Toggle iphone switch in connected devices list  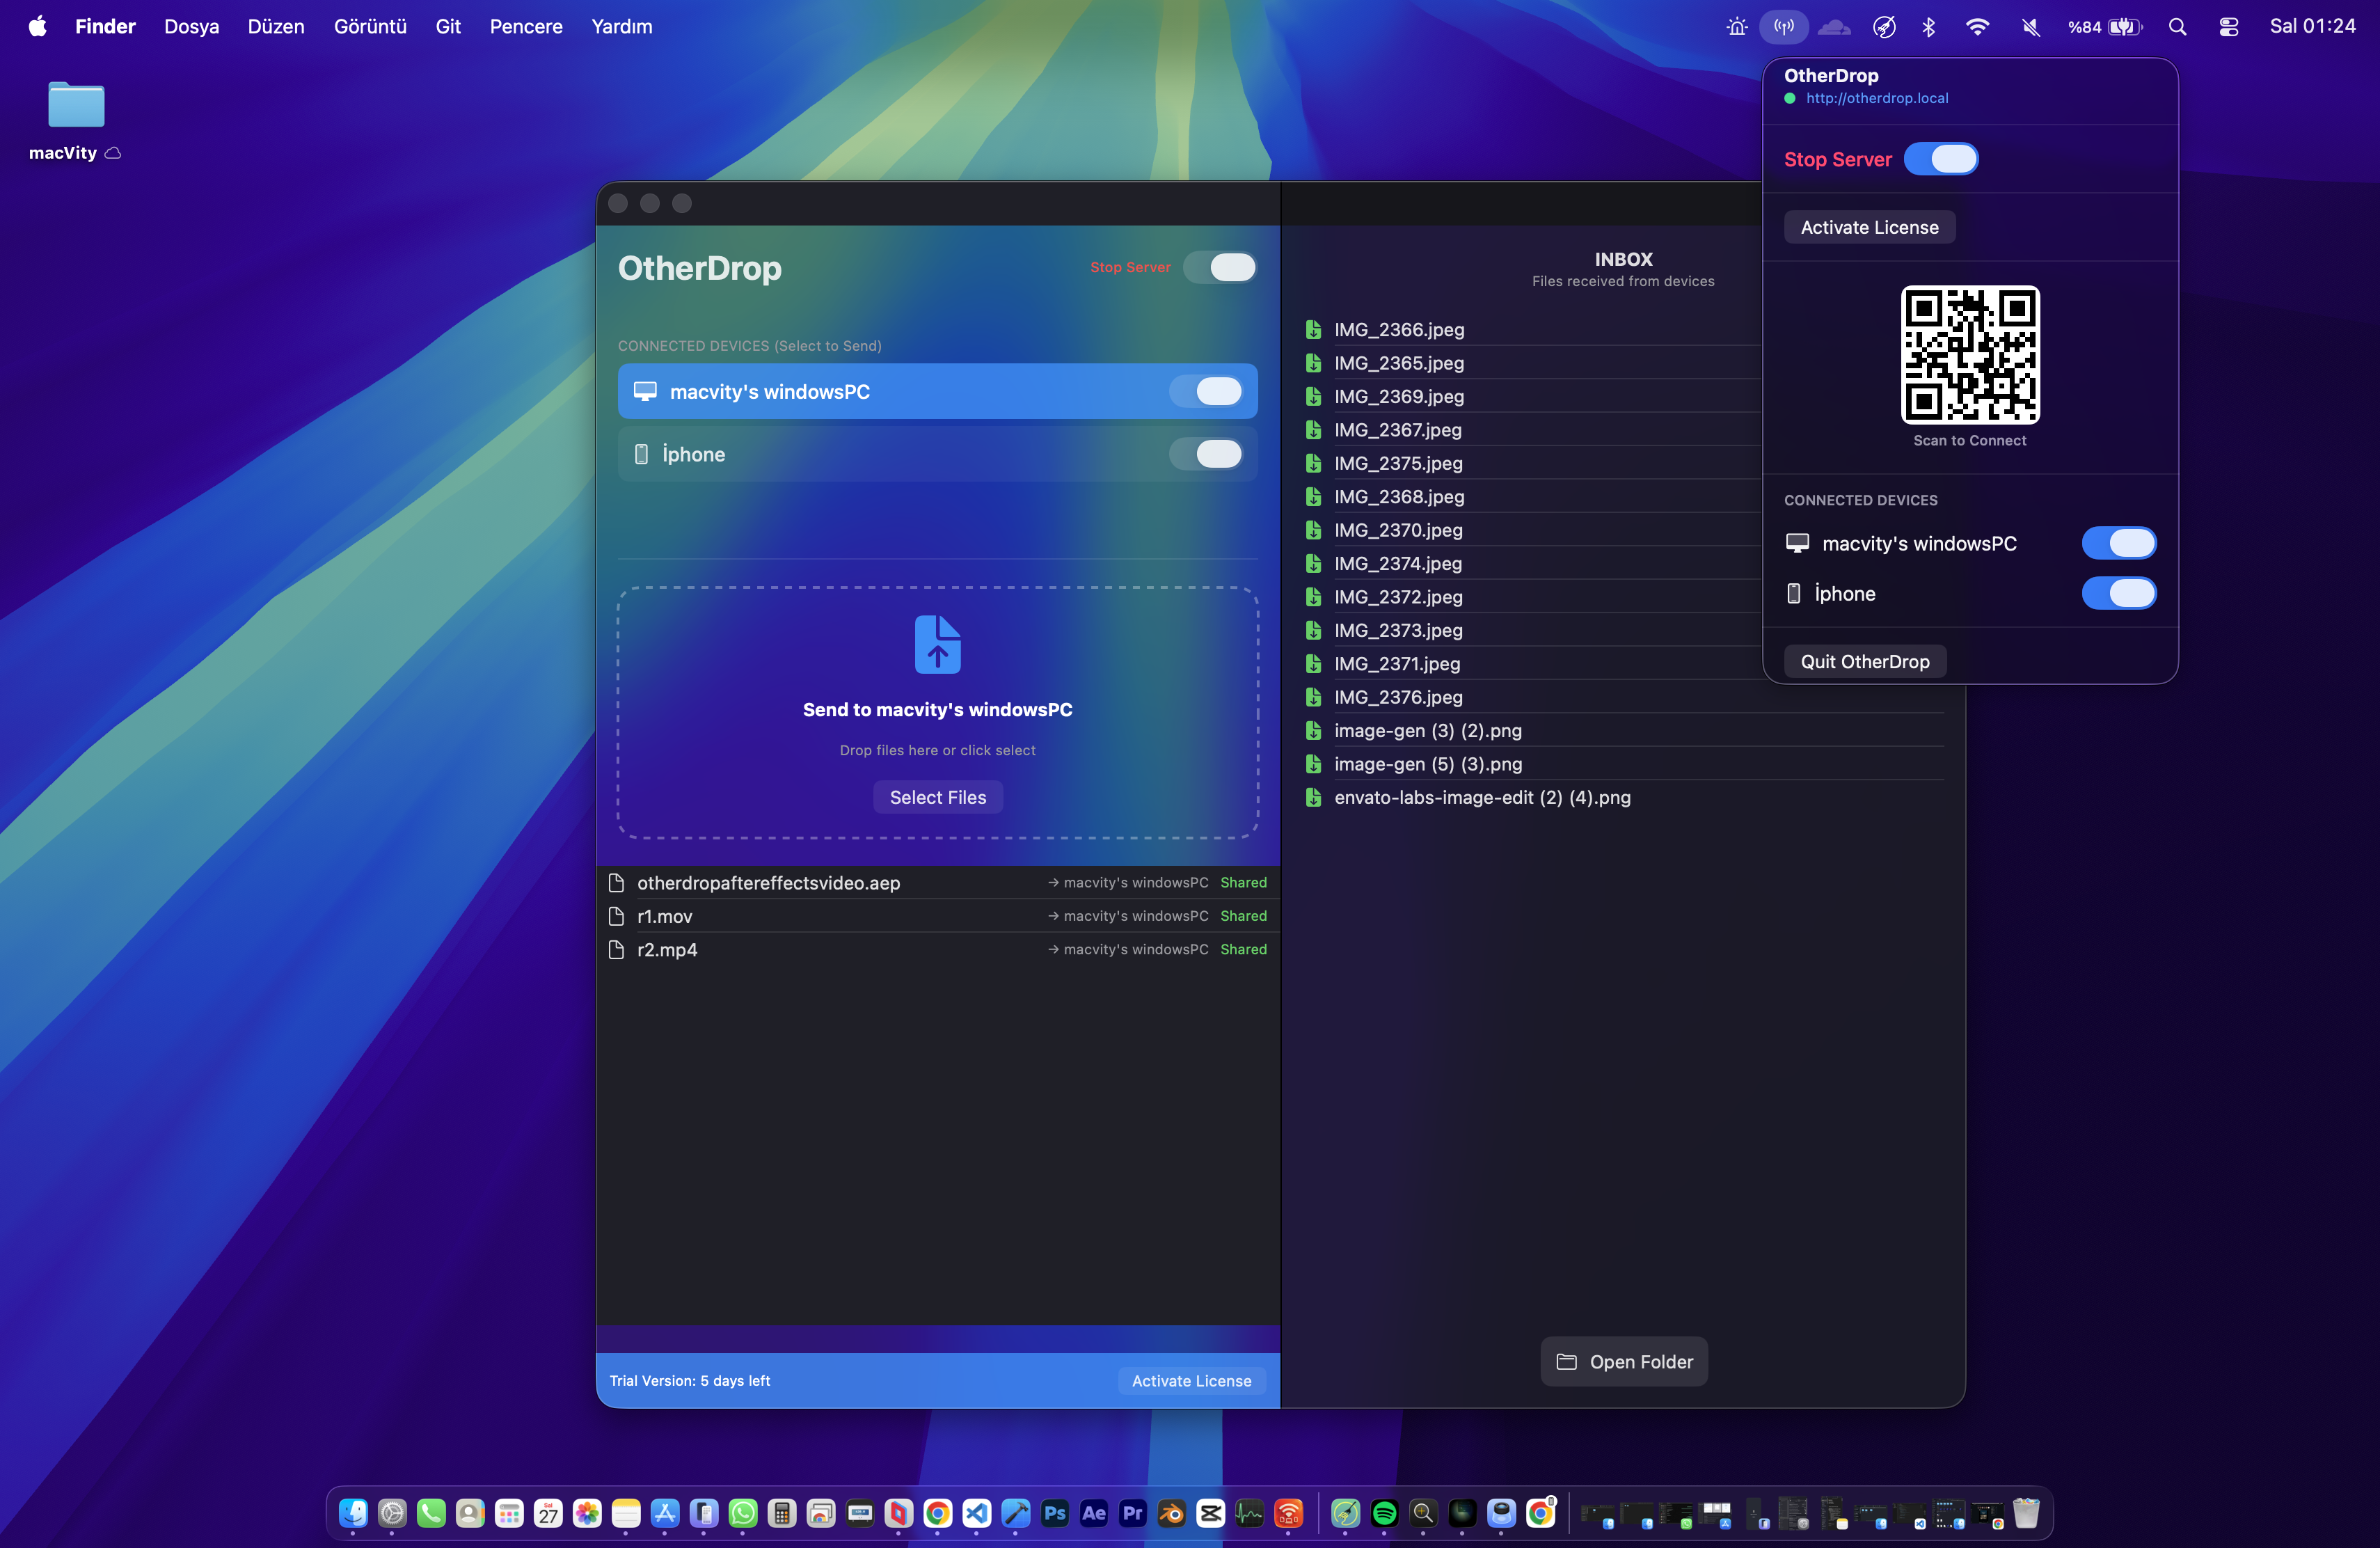pyautogui.click(x=1206, y=454)
